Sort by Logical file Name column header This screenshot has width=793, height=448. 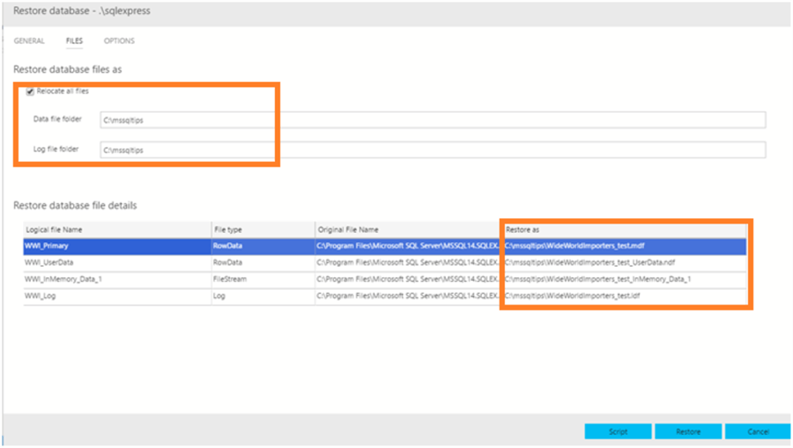(55, 230)
